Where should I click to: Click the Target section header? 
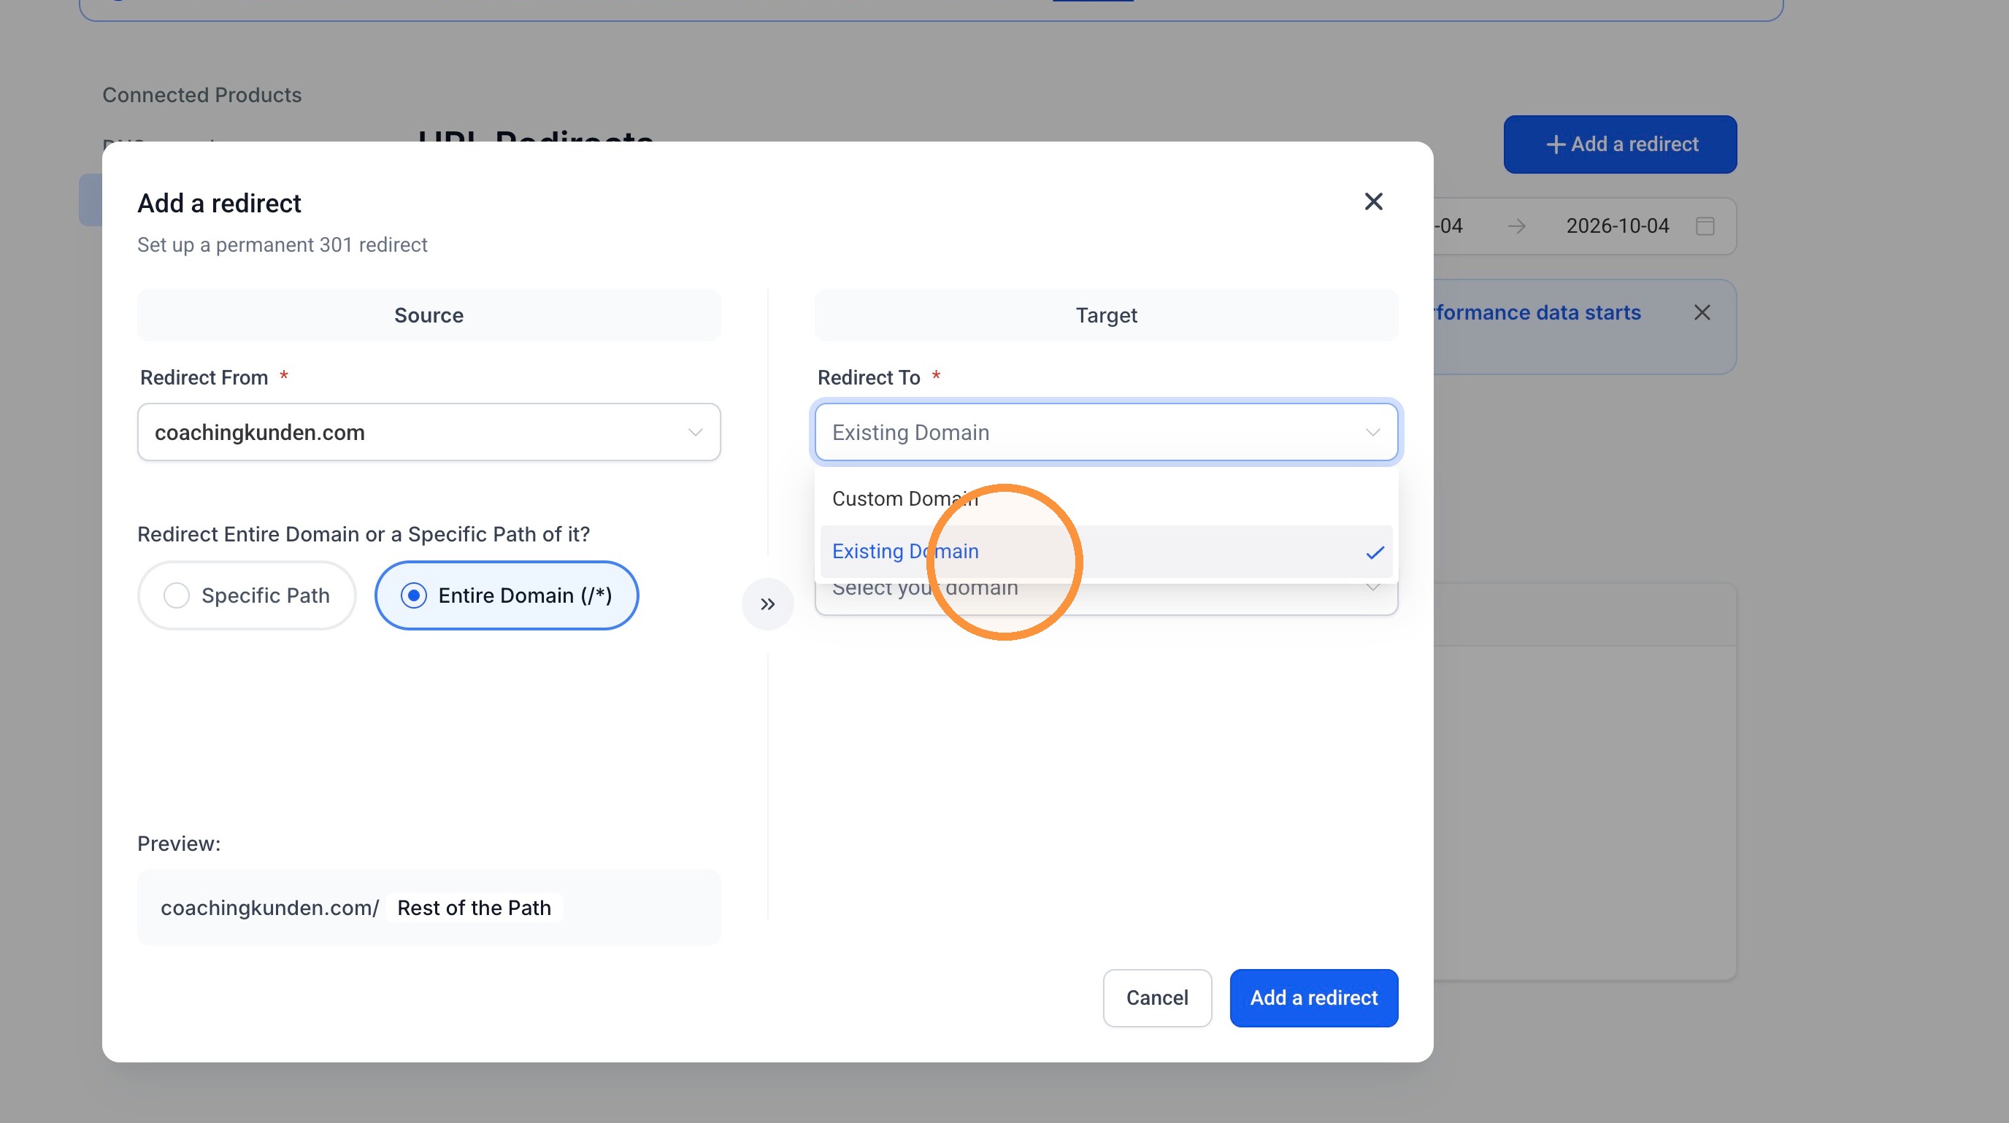1106,314
